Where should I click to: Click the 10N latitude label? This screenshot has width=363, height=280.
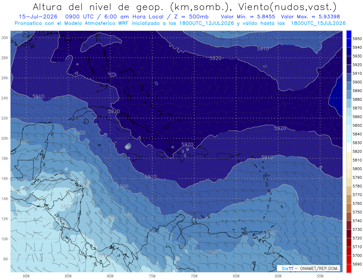[5, 239]
